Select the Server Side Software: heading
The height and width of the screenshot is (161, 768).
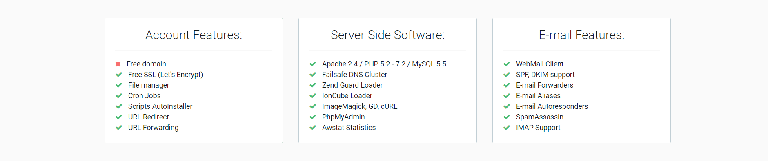[387, 35]
